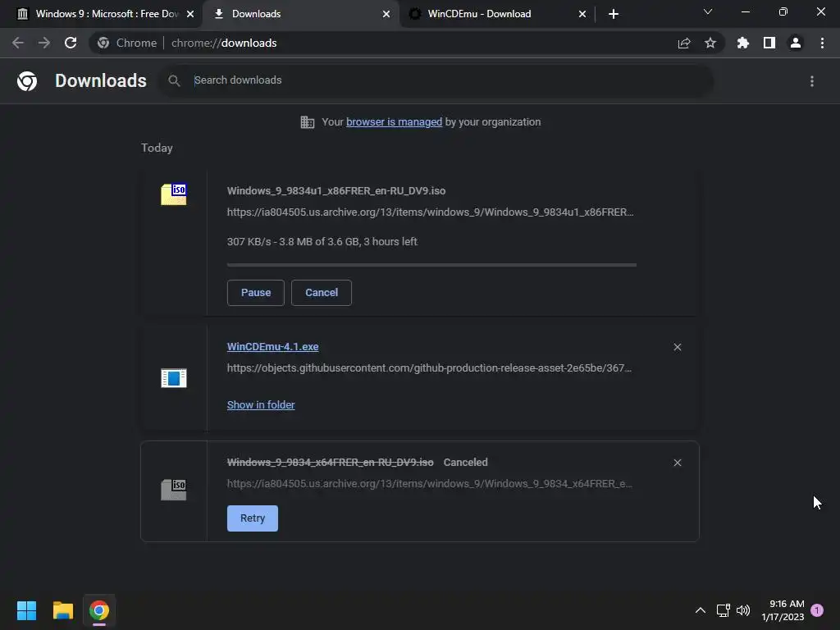Open File Explorer from the taskbar
Viewport: 840px width, 630px height.
pyautogui.click(x=63, y=610)
